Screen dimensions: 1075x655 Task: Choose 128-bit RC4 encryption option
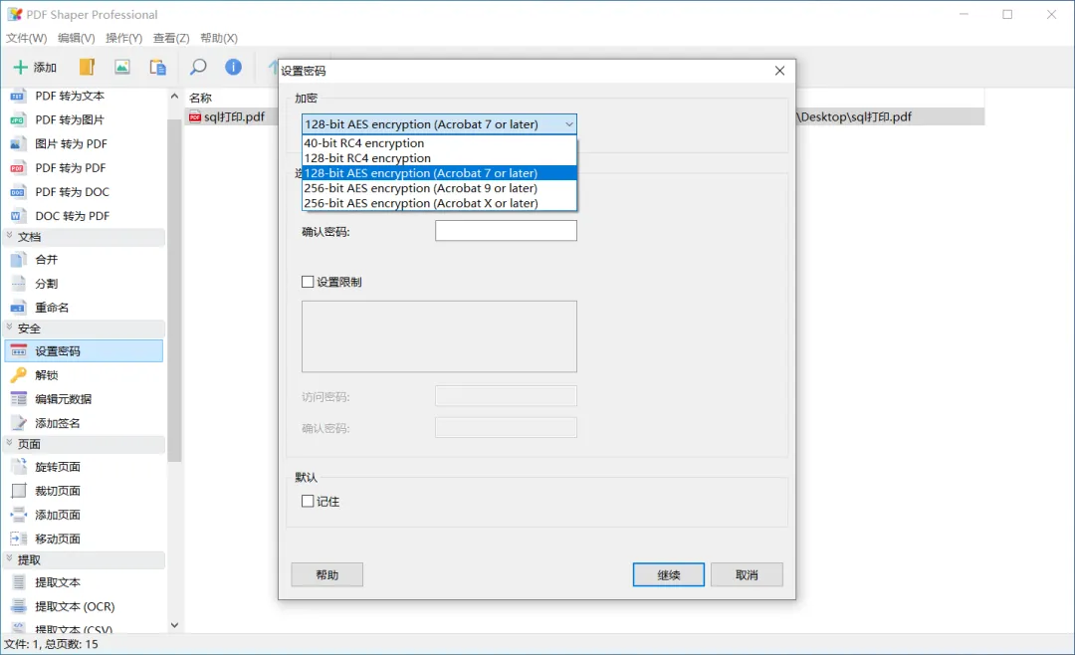click(440, 158)
